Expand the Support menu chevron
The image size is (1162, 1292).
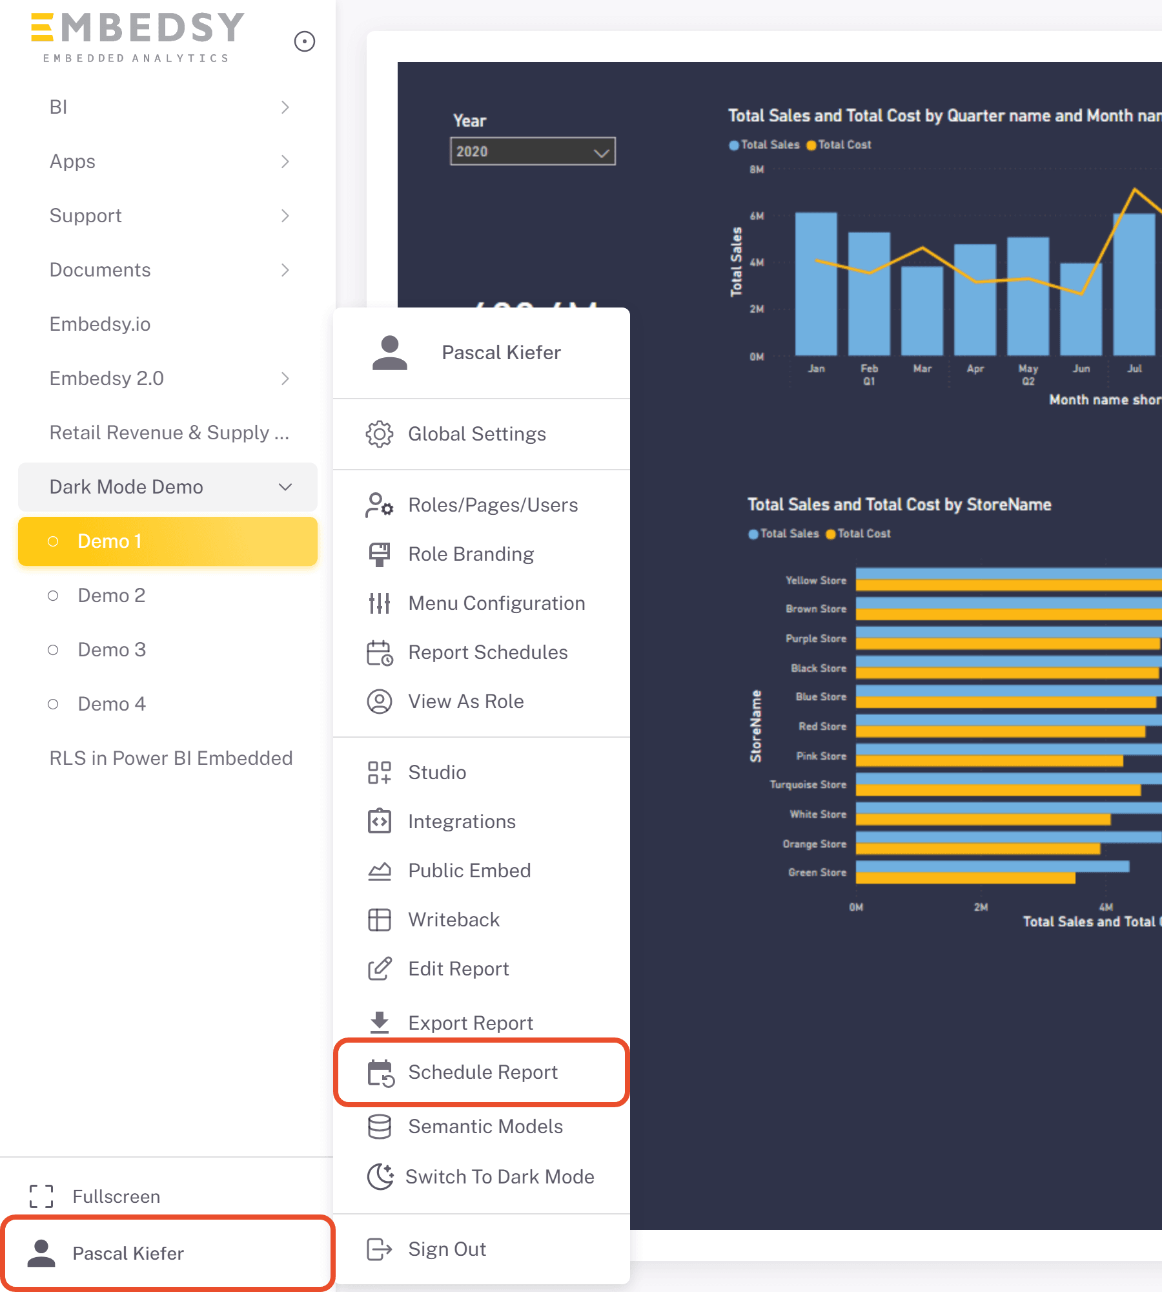(x=285, y=216)
